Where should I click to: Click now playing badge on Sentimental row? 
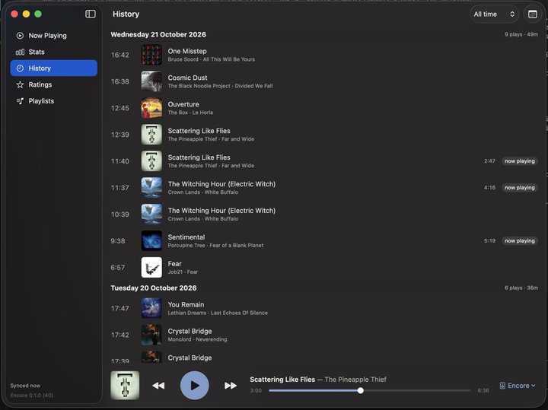click(x=519, y=240)
